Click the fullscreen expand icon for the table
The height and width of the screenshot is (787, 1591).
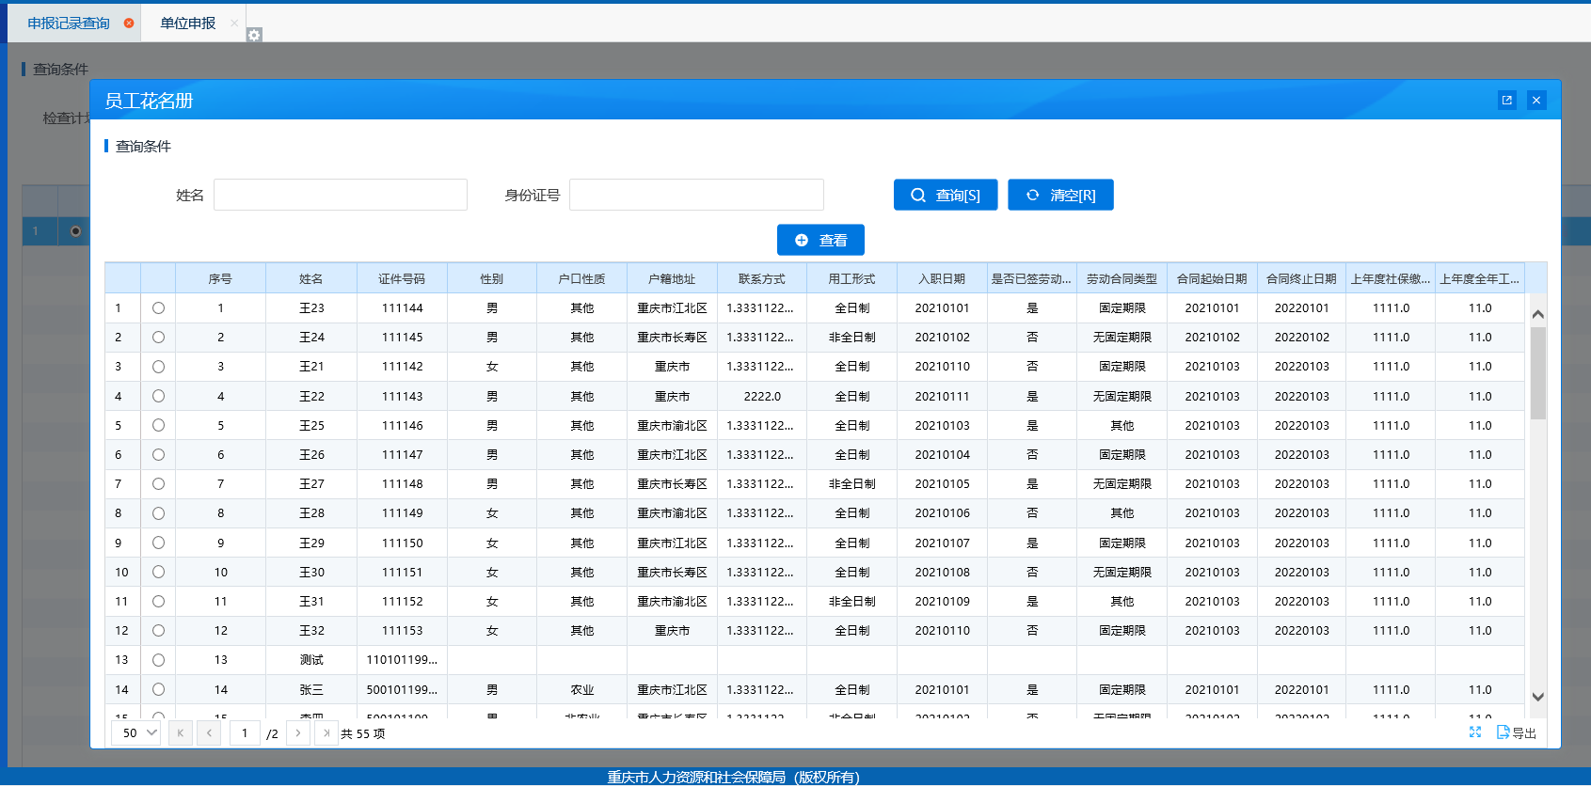coord(1475,732)
